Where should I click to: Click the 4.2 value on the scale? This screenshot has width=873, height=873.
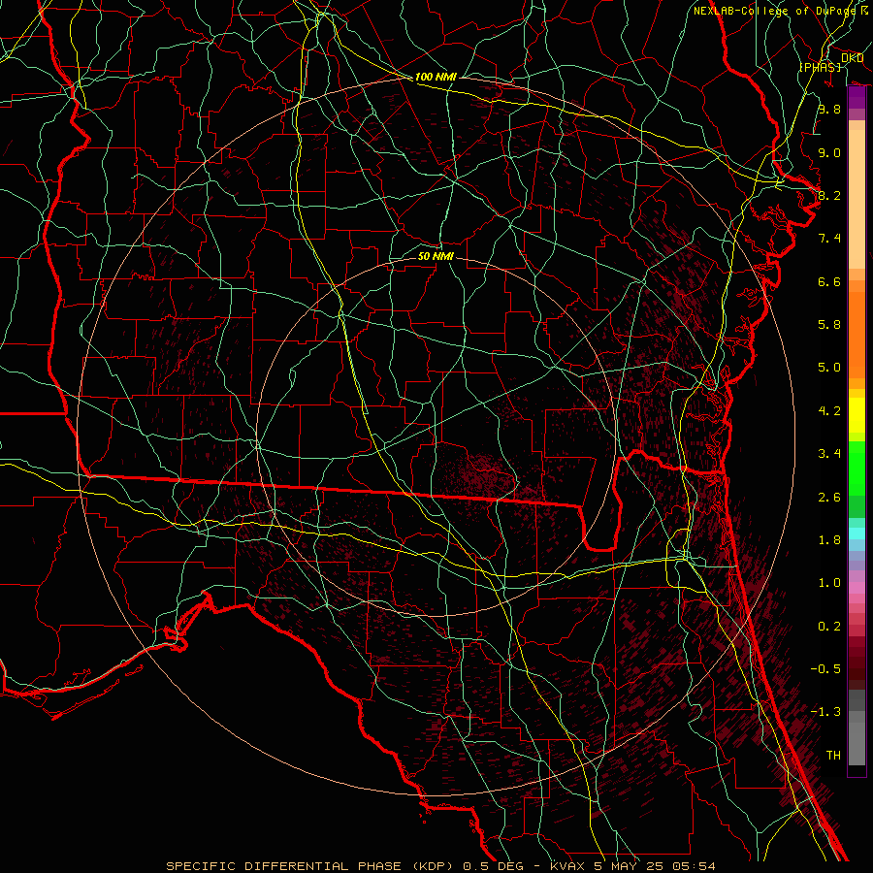point(829,411)
